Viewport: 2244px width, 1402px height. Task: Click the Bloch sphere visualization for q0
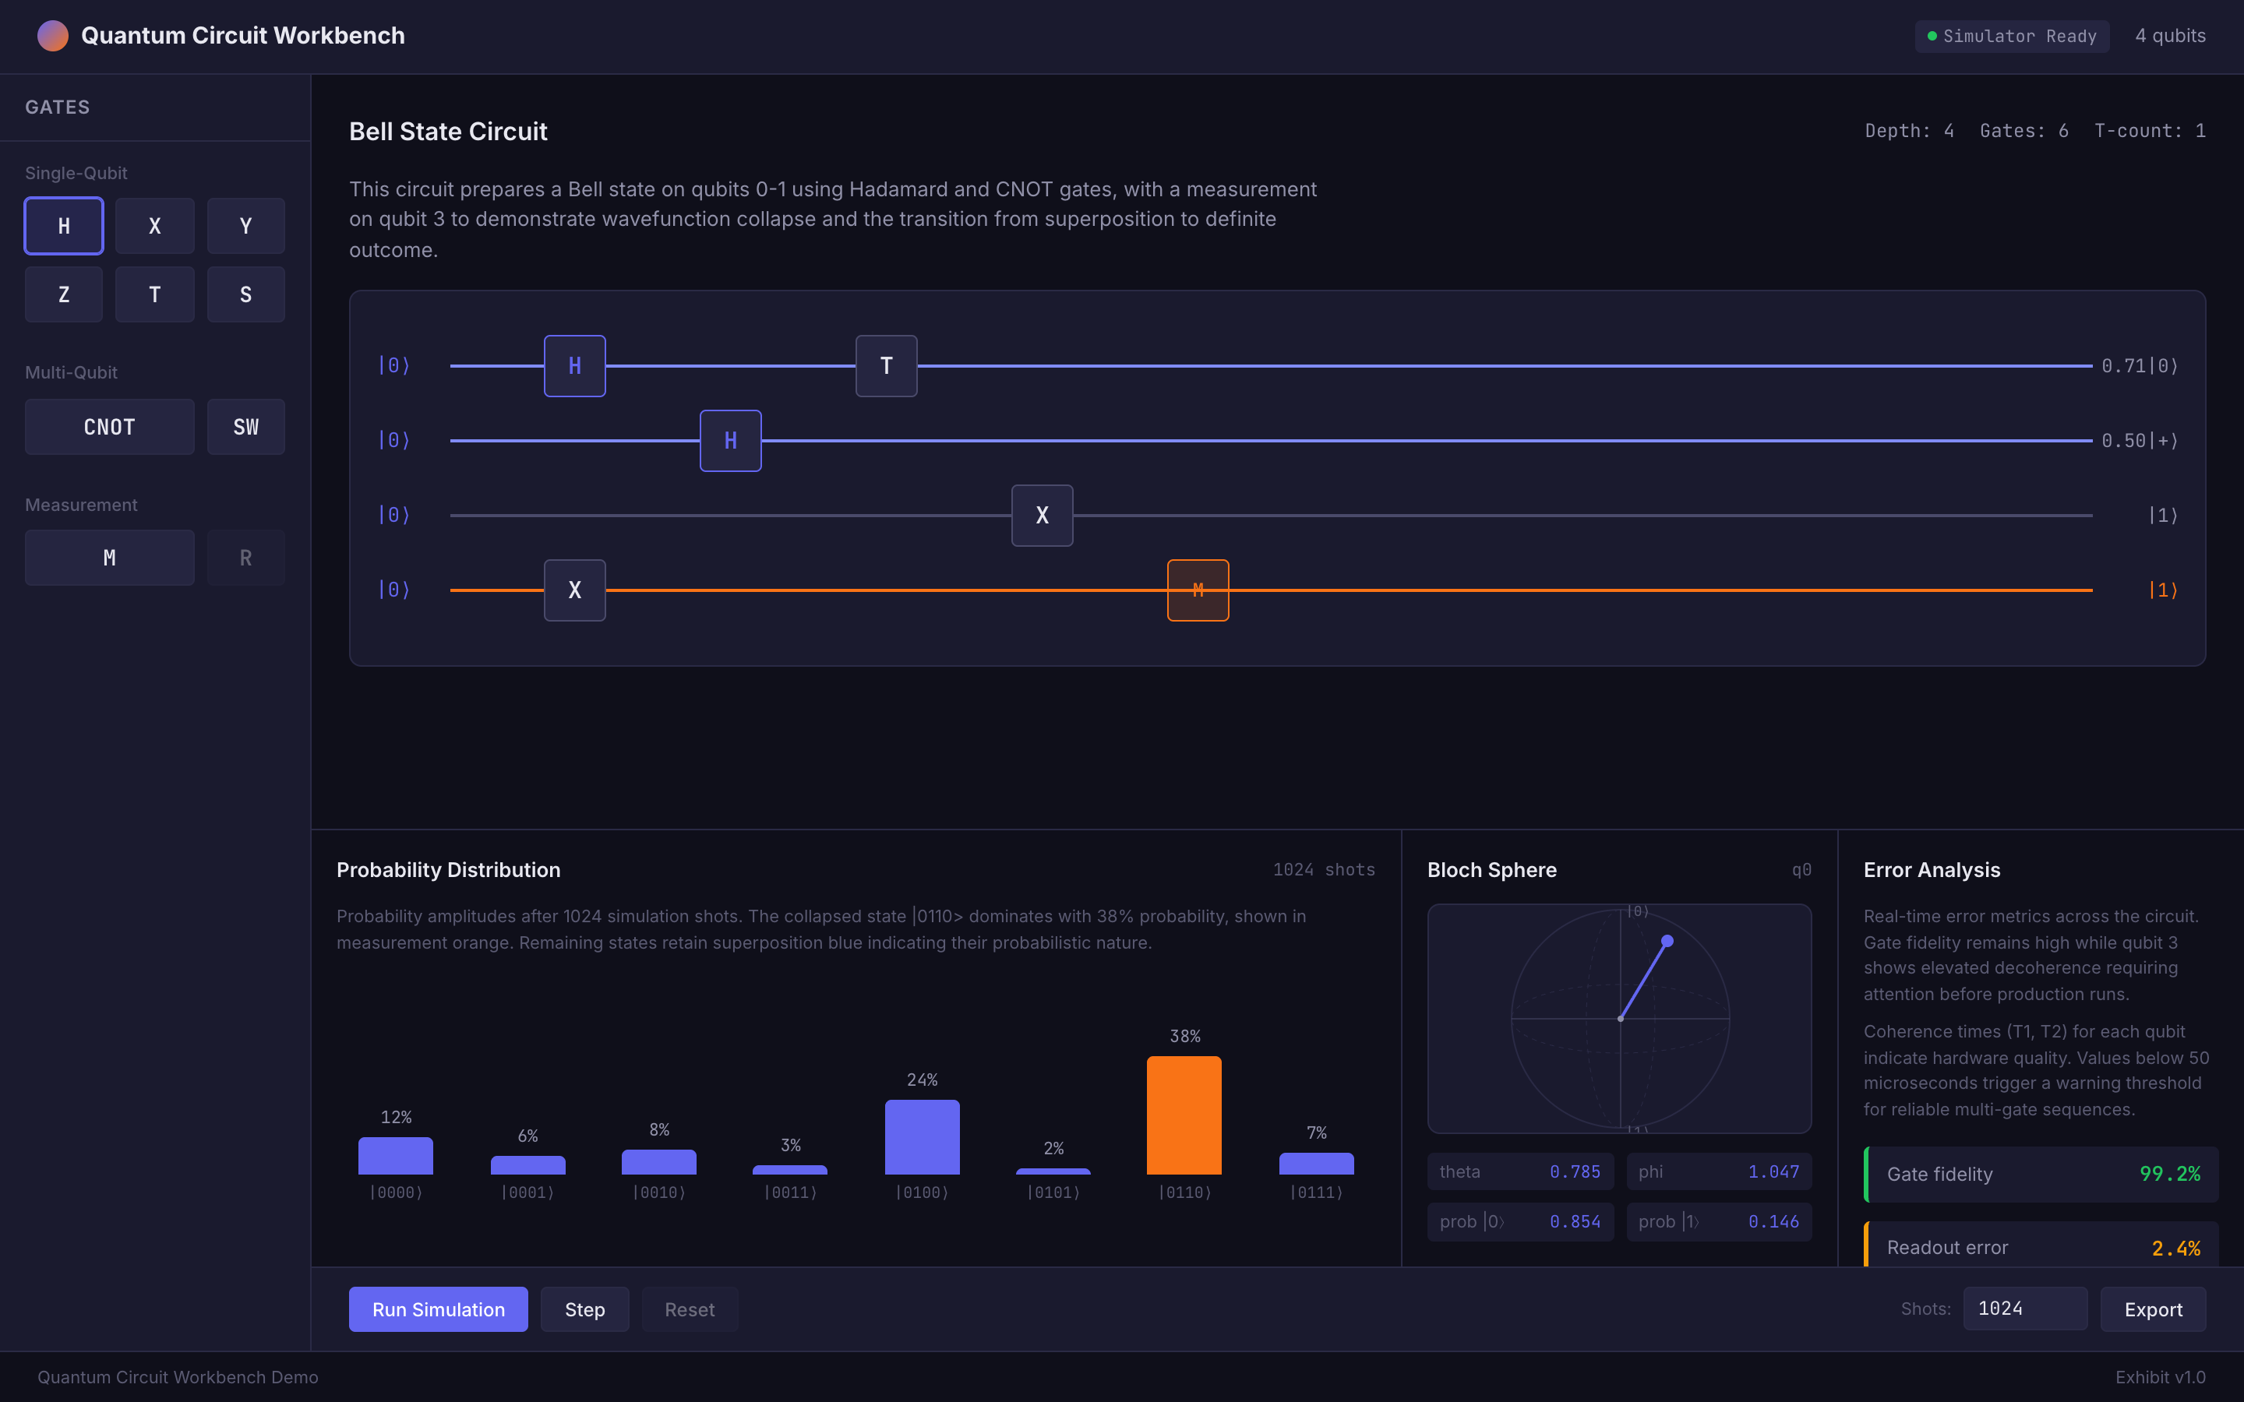pos(1619,1018)
